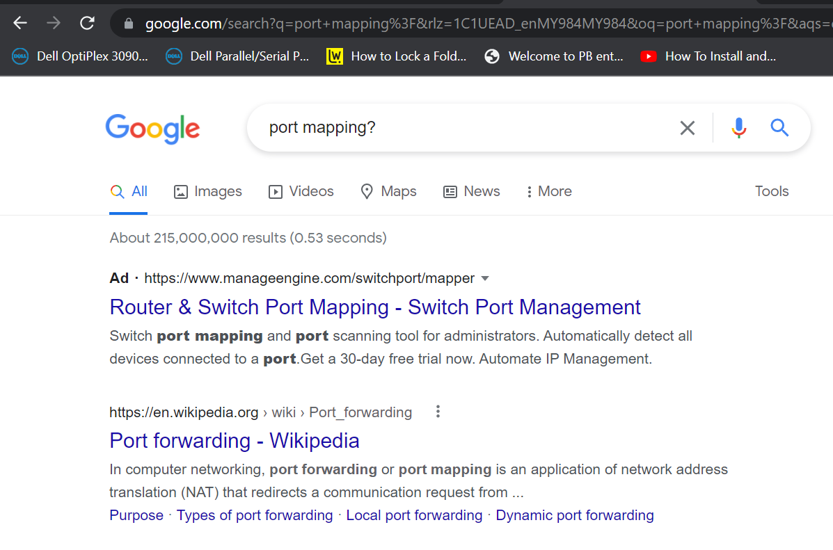Switch to the Videos tab

[x=301, y=192]
